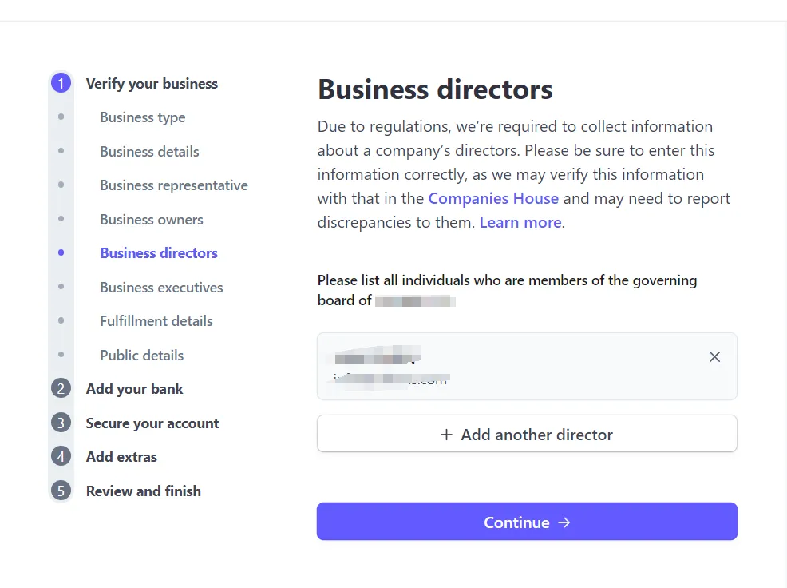Remove the listed director with X icon
Viewport: 787px width, 588px height.
tap(714, 357)
